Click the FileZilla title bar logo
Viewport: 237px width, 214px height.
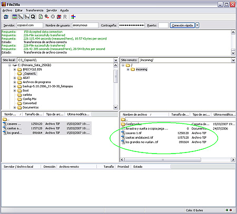pyautogui.click(x=4, y=4)
